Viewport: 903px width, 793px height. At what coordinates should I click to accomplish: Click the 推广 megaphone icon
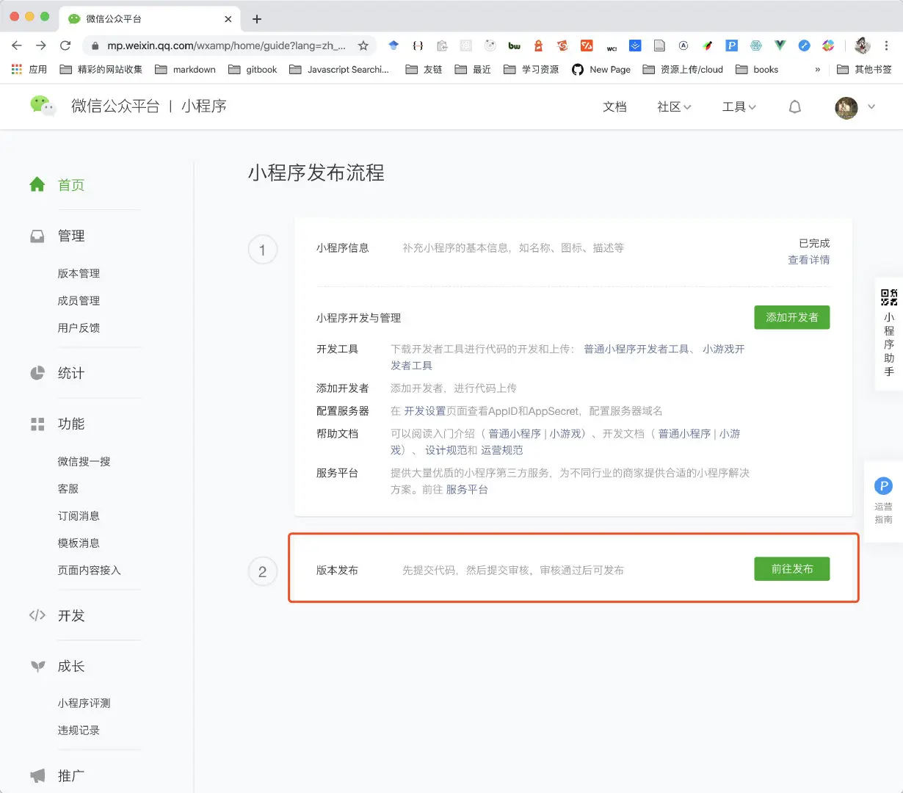pyautogui.click(x=37, y=776)
